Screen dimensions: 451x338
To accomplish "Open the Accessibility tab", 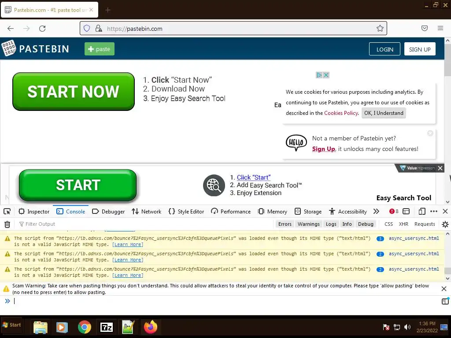I will (348, 212).
